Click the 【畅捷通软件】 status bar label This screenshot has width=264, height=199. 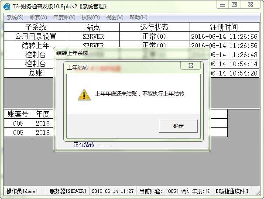232,191
